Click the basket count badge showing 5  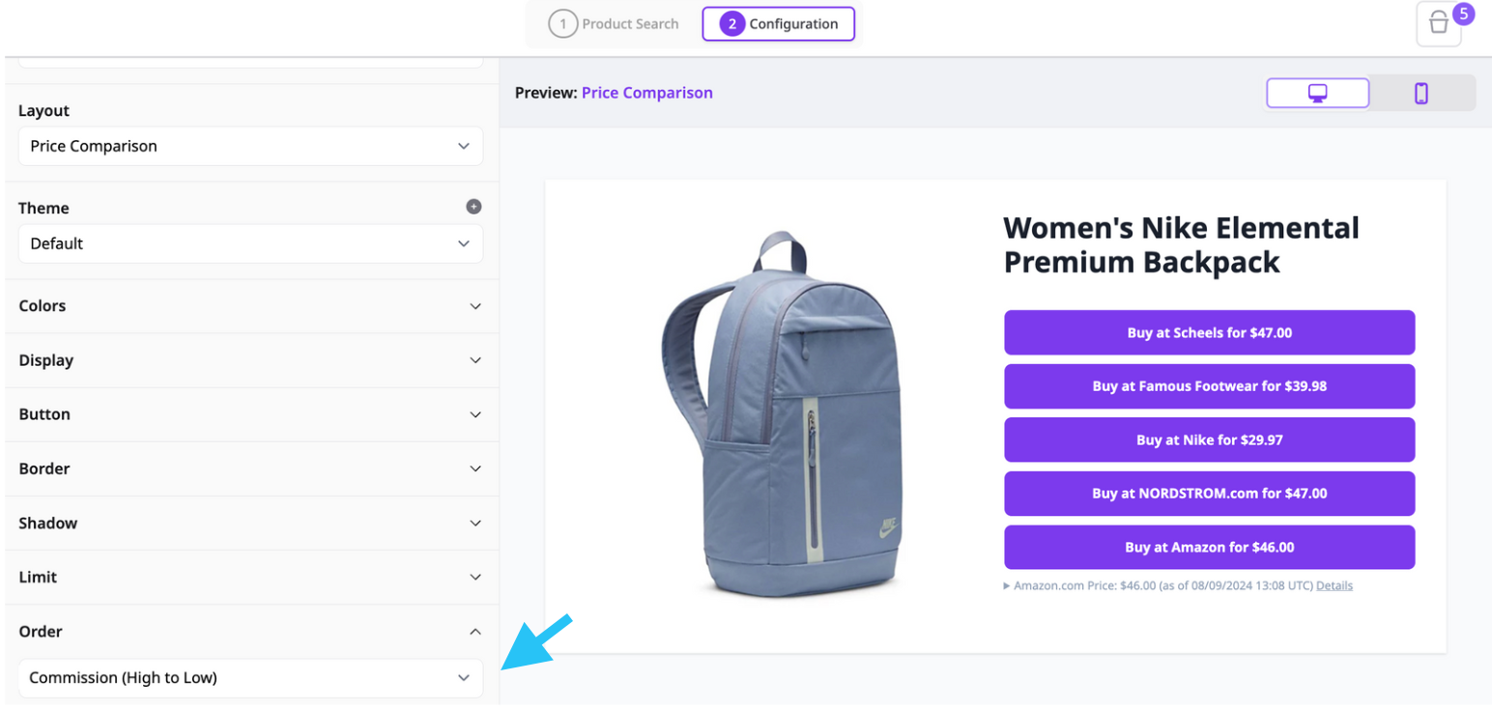[x=1463, y=14]
